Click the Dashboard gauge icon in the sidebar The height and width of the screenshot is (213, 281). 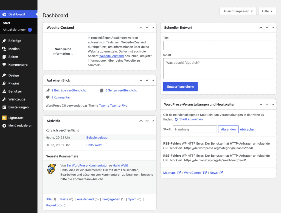4,14
